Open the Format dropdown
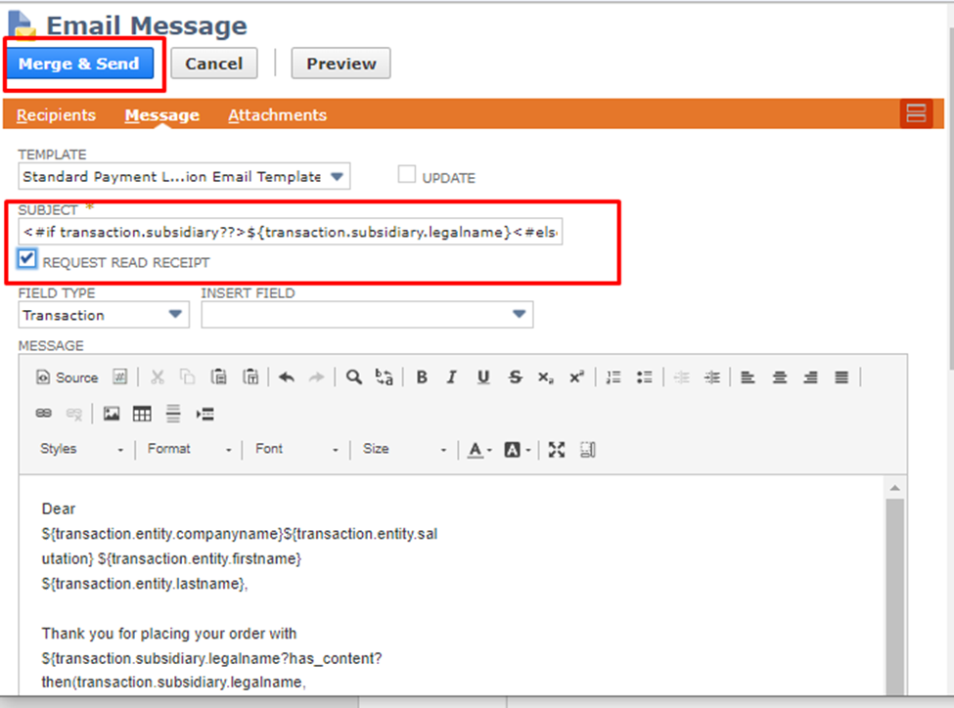The image size is (954, 708). click(190, 449)
